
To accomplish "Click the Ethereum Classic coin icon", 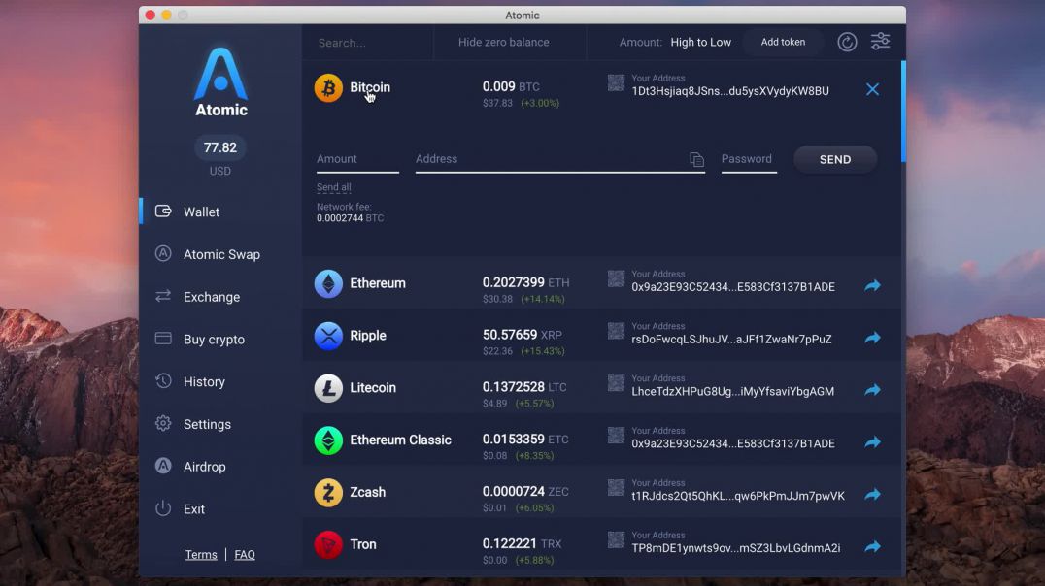I will [x=328, y=440].
